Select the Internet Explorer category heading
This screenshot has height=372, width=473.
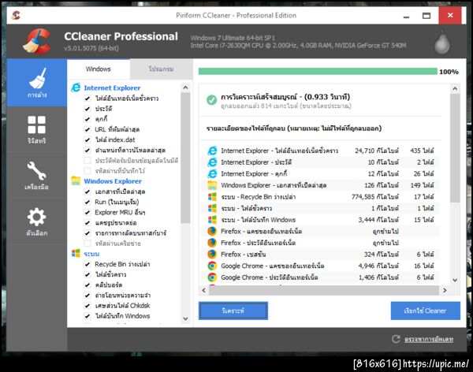pos(112,87)
